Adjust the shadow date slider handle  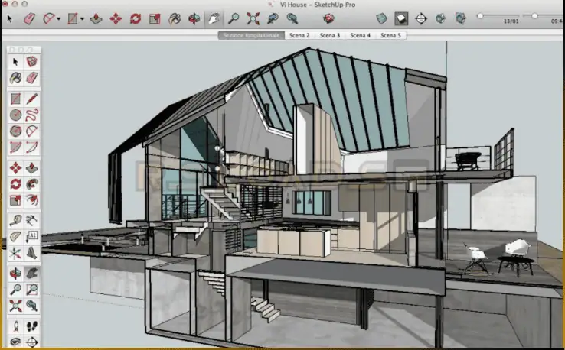point(480,16)
